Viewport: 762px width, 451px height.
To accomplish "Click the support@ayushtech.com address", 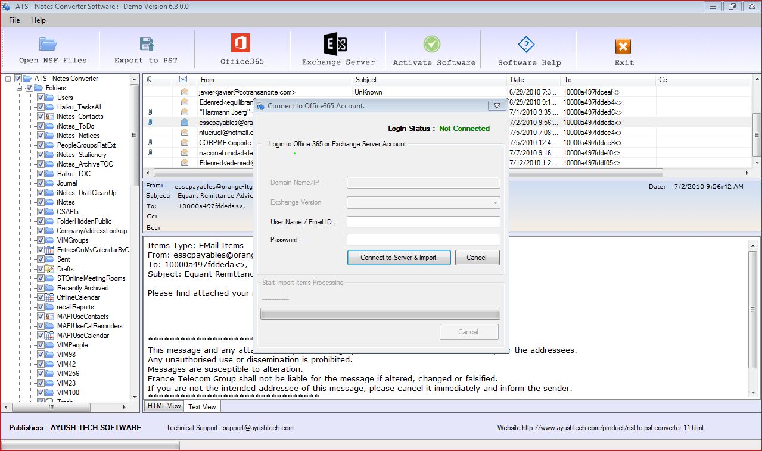I will point(258,428).
